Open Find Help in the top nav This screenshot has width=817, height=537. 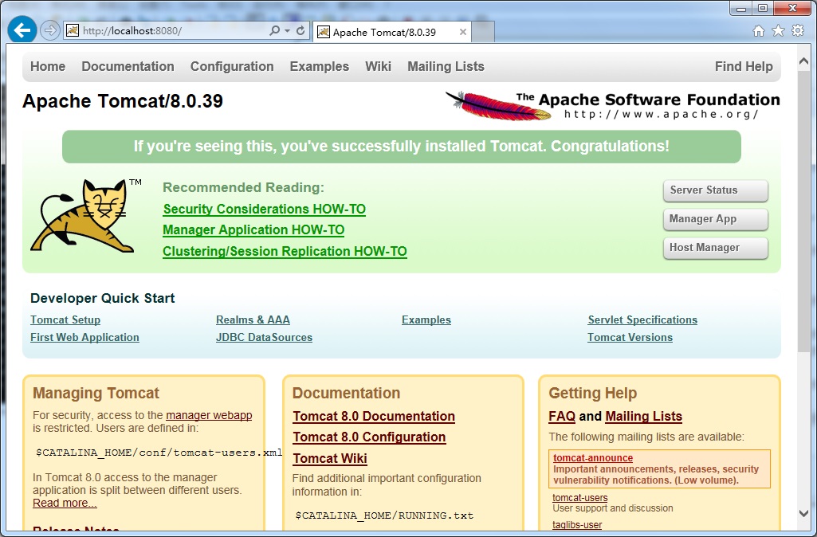(744, 66)
